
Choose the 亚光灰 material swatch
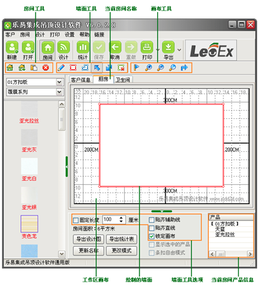pos(29,137)
